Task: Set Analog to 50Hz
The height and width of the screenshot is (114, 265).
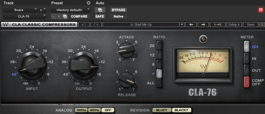Action: [81, 110]
